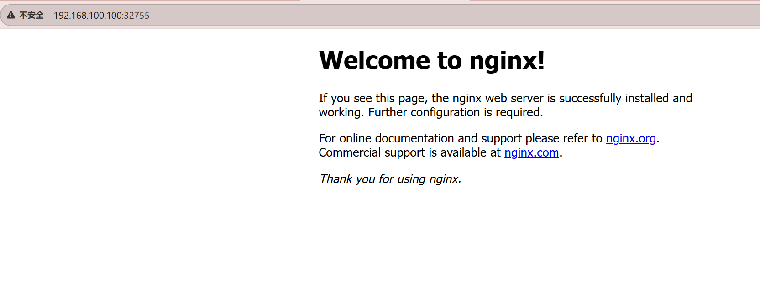Click the not-secure warning triangle icon
760x299 pixels.
tap(11, 15)
